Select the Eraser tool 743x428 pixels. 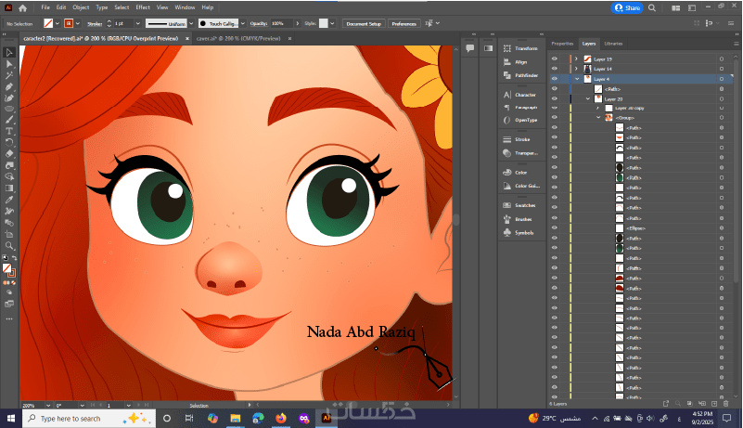click(9, 154)
